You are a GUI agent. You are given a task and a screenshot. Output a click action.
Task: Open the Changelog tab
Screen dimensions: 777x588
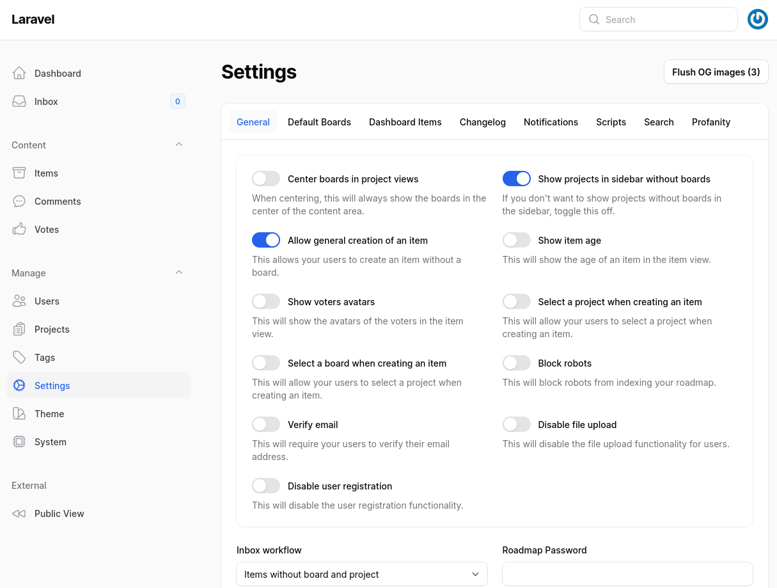pyautogui.click(x=483, y=122)
